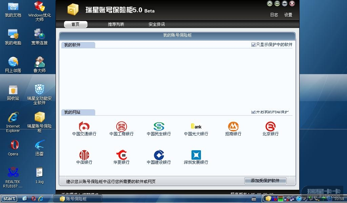Open the 中国光大银行 bank icon
347x203 pixels.
point(196,127)
